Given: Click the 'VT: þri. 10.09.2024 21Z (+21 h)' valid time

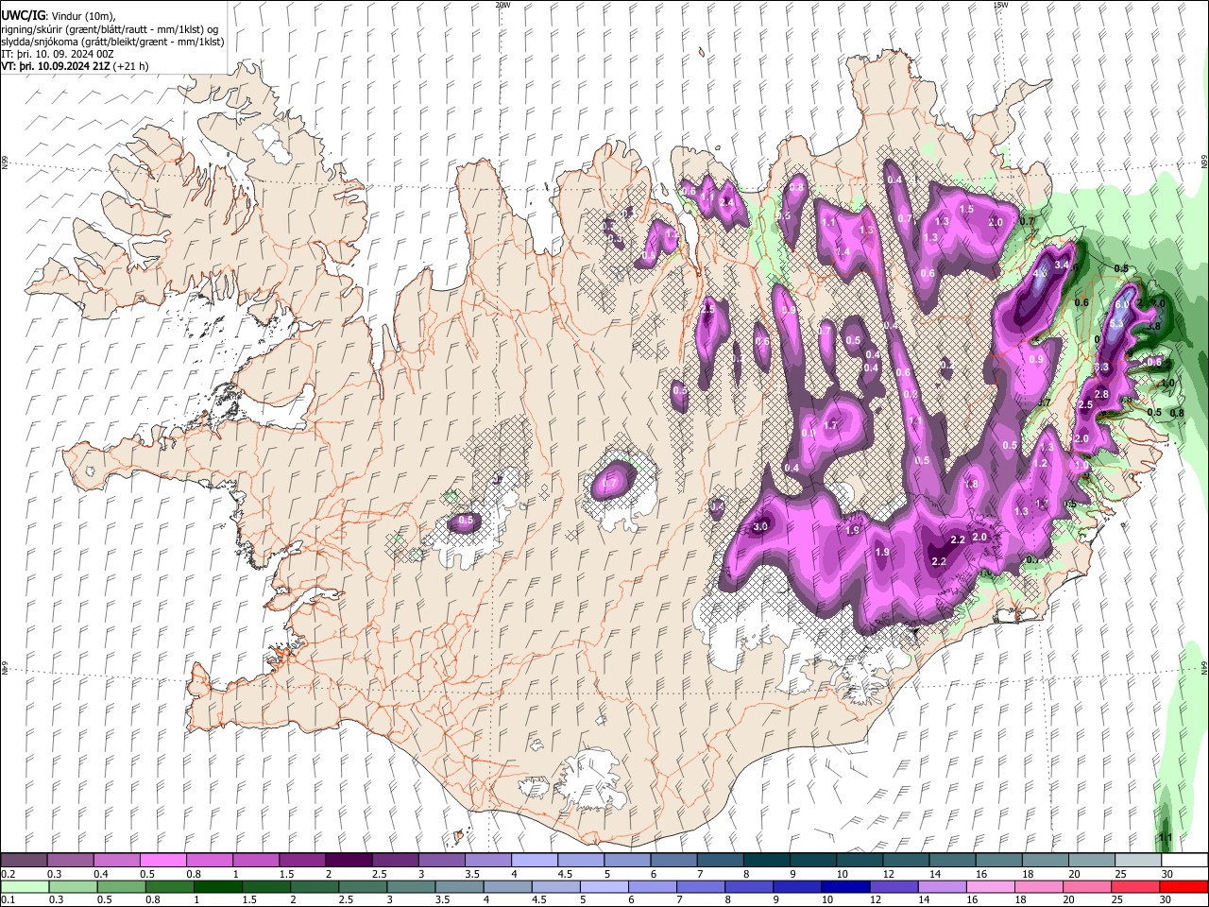Looking at the screenshot, I should tap(75, 66).
